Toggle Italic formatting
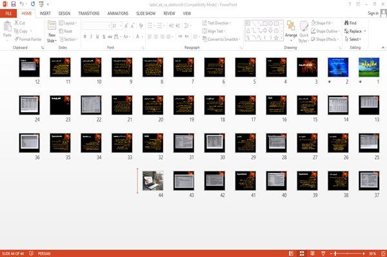This screenshot has height=257, width=387. pyautogui.click(x=91, y=37)
